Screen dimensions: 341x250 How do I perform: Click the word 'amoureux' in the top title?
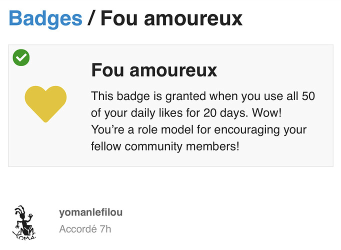193,19
